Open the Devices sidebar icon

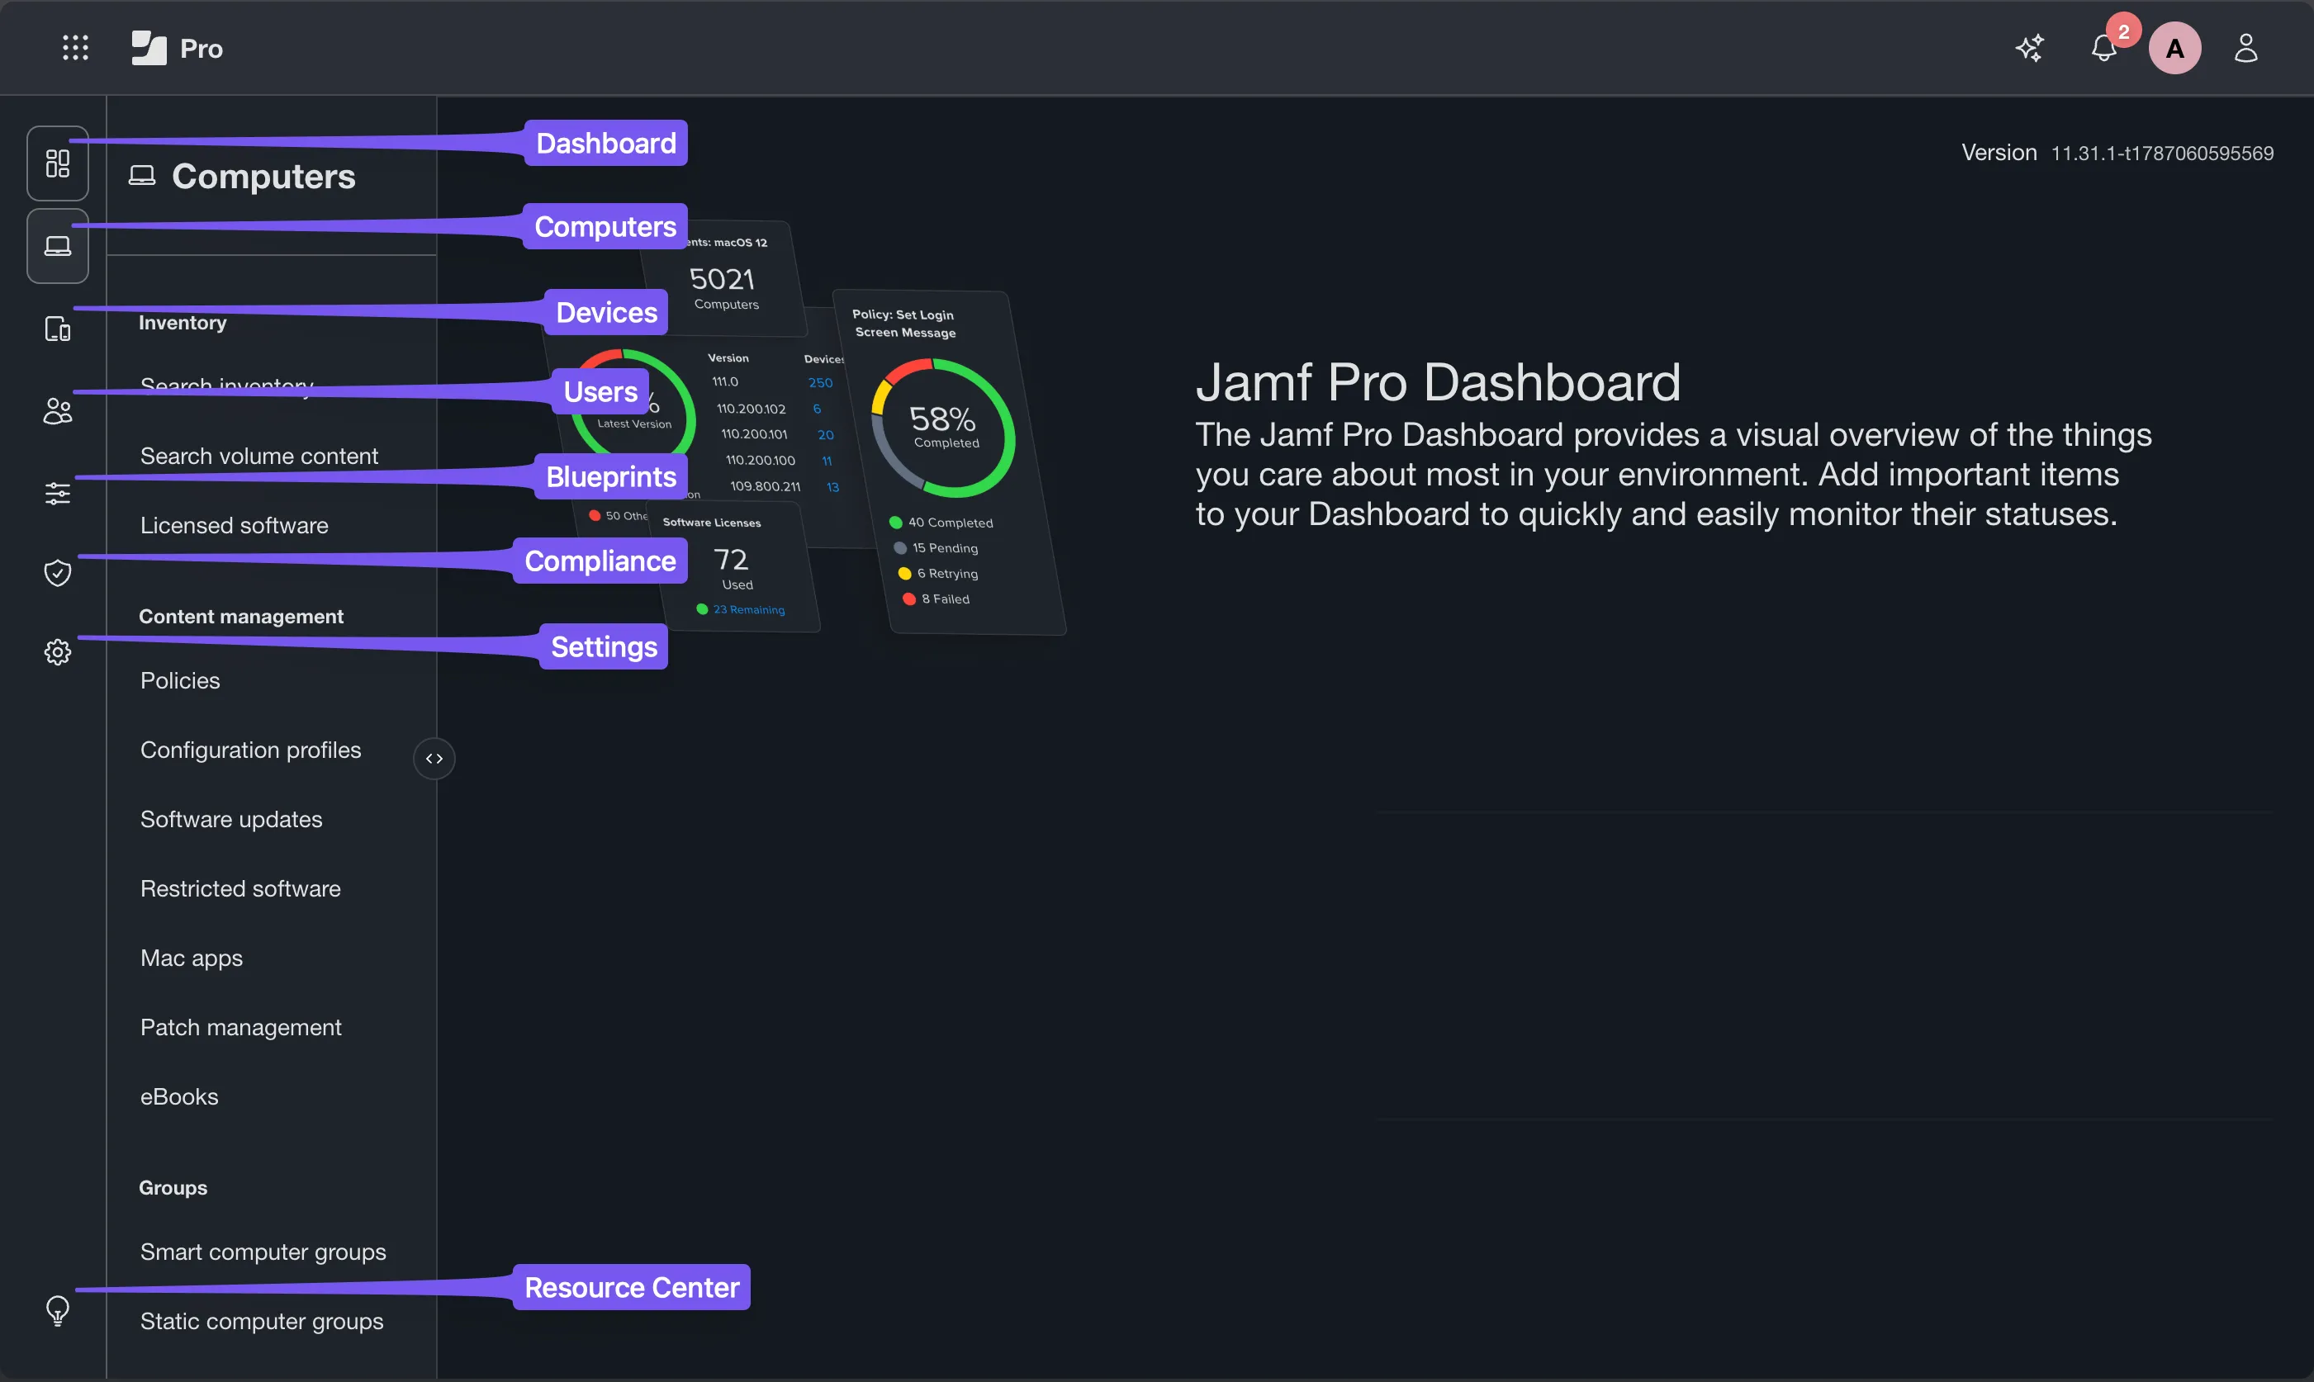[x=58, y=329]
